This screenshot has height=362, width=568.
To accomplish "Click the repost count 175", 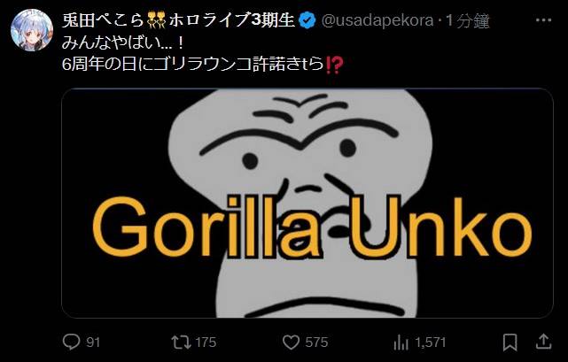I will (x=206, y=343).
